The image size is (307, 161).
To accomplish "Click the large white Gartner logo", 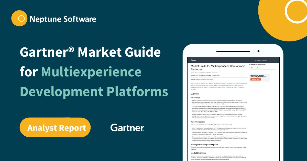I will [x=127, y=127].
